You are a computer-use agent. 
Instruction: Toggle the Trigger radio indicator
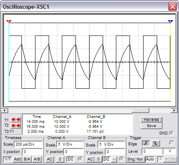172,143
